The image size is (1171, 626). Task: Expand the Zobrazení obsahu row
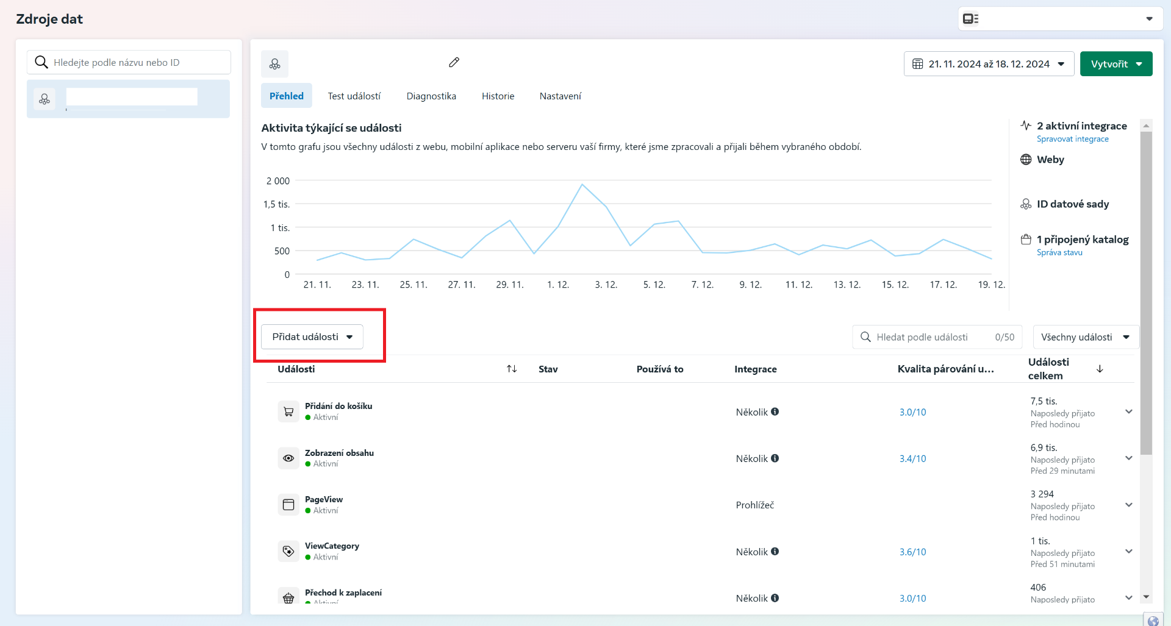(x=1129, y=458)
